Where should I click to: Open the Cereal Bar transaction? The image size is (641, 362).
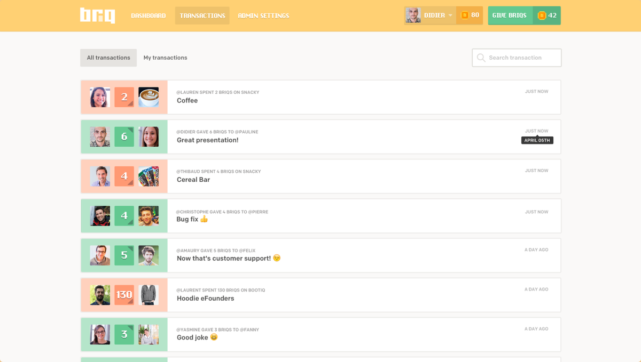320,176
